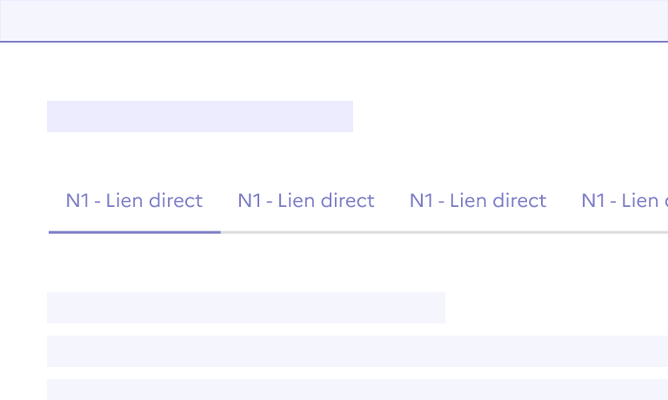Image resolution: width=668 pixels, height=400 pixels.
Task: Click the page title placeholder block
Action: [200, 117]
